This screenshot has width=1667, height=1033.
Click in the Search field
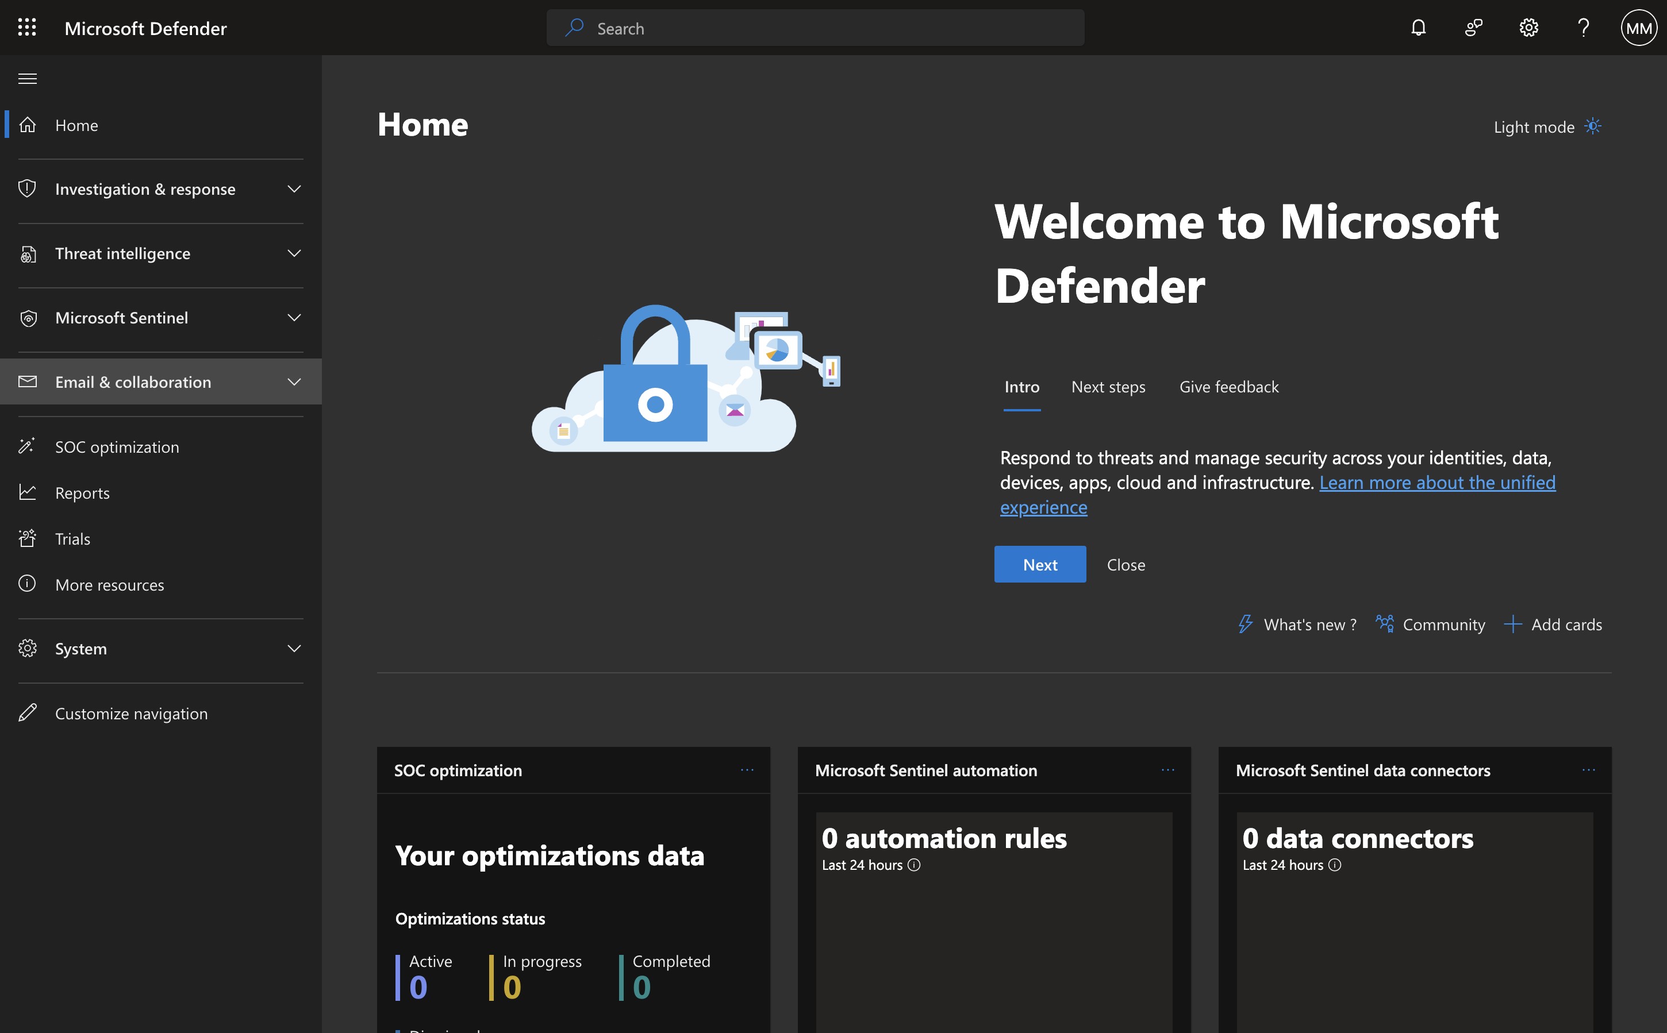(x=815, y=28)
